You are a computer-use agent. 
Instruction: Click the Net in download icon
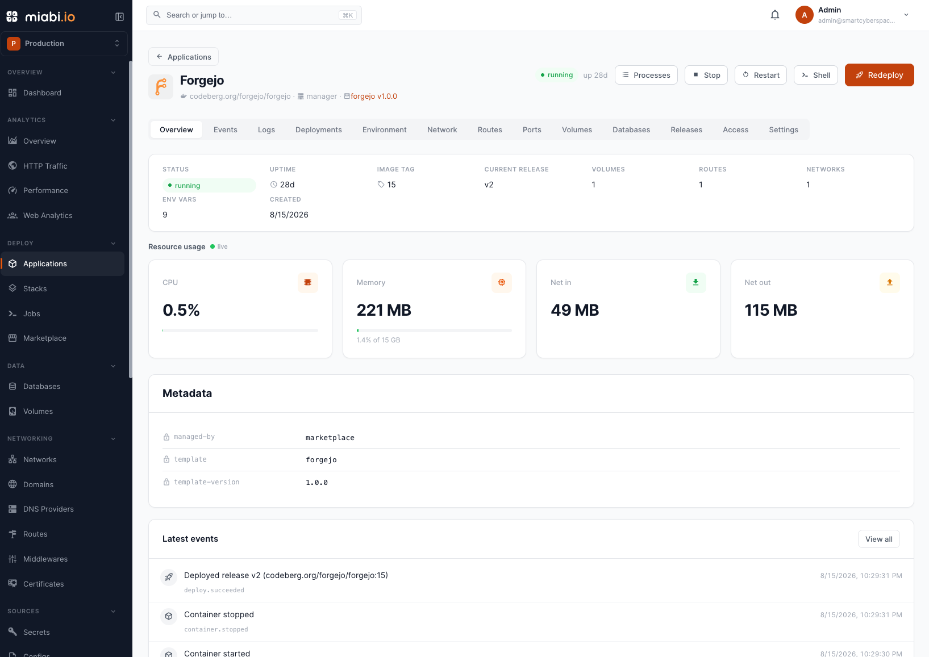point(695,282)
